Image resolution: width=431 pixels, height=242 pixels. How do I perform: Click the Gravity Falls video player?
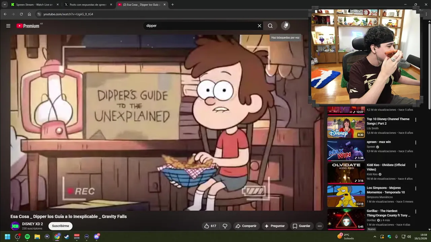pos(166,123)
